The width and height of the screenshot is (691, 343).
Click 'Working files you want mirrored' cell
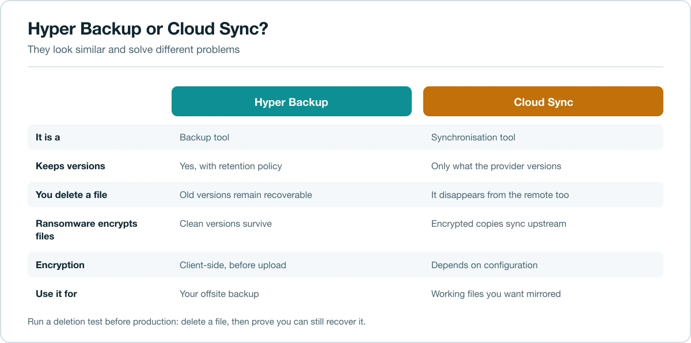coord(496,294)
